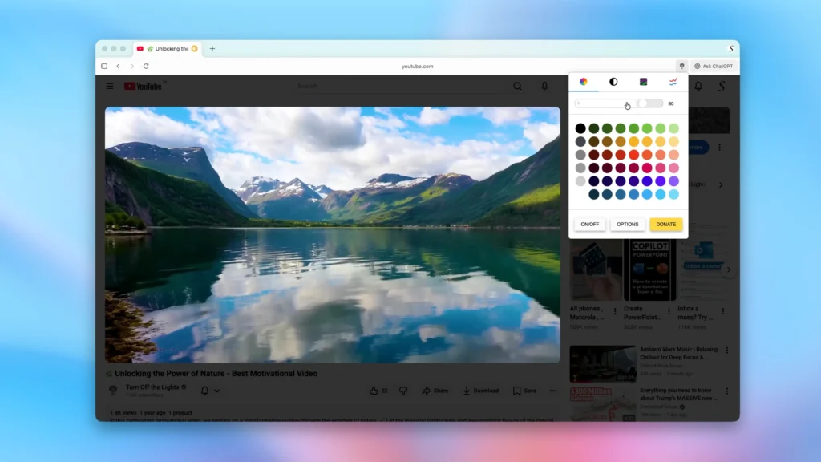Select the dark image tab icon
Image resolution: width=821 pixels, height=462 pixels.
click(x=643, y=82)
